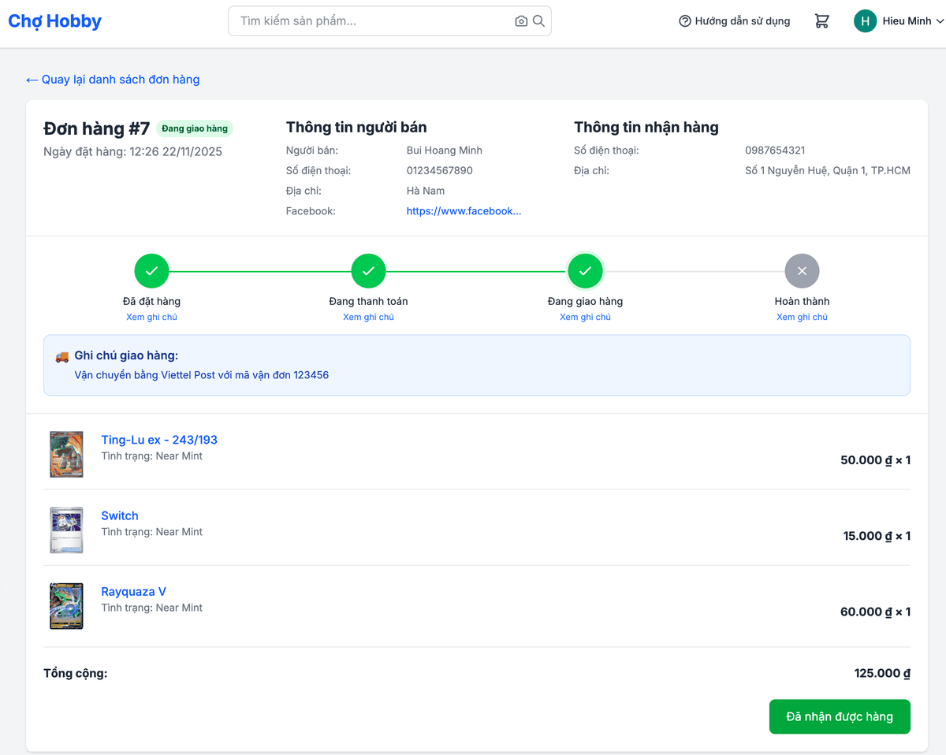
Task: Open the seller's Facebook link
Action: (x=464, y=211)
